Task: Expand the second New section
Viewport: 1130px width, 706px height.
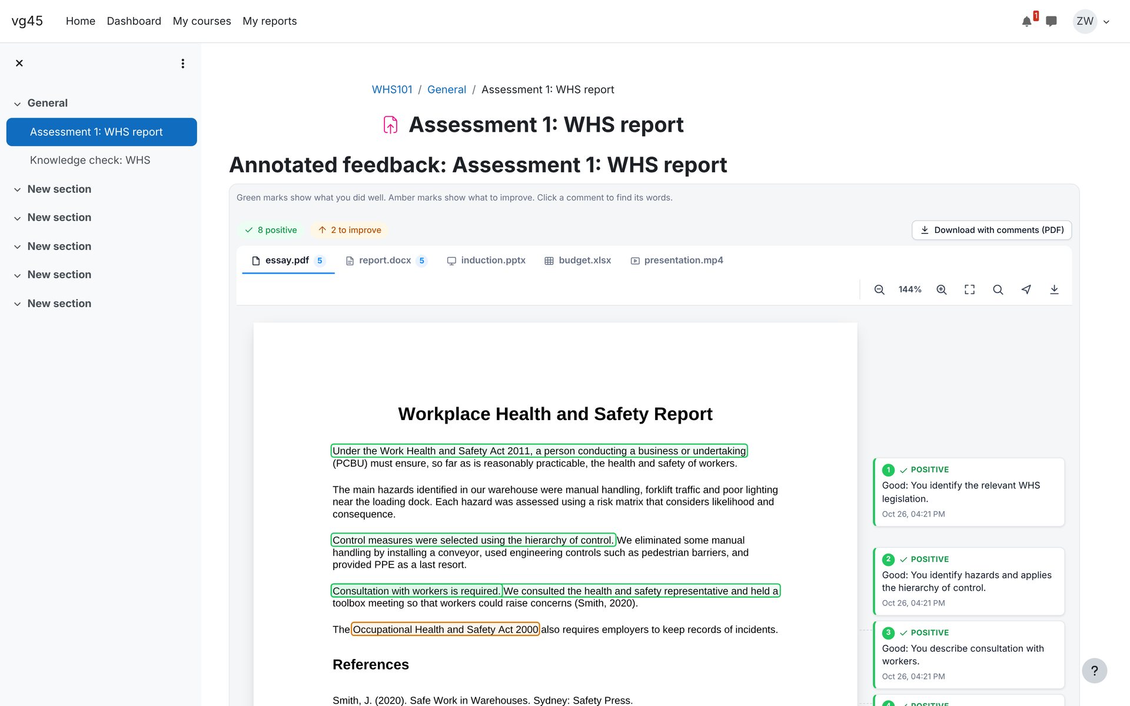Action: coord(18,218)
